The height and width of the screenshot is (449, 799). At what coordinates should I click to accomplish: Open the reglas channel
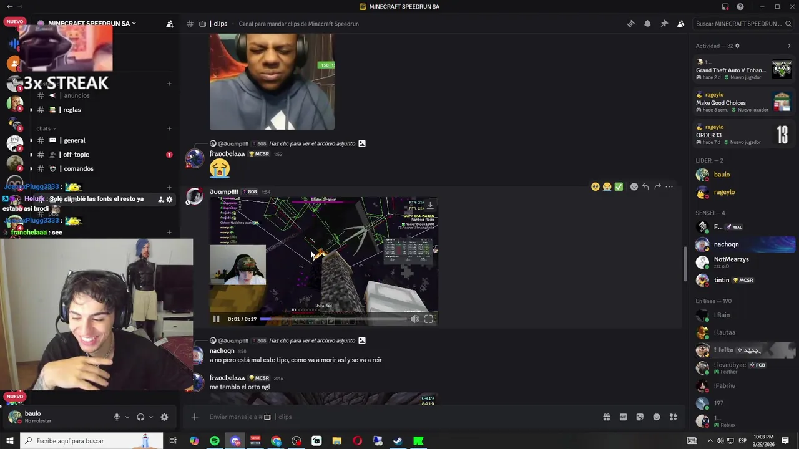(72, 110)
